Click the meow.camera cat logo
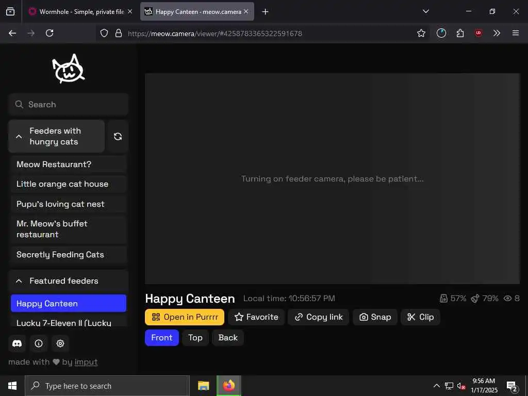 (x=69, y=69)
